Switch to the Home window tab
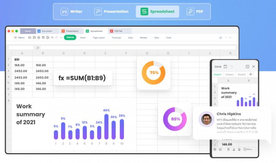 28,31
